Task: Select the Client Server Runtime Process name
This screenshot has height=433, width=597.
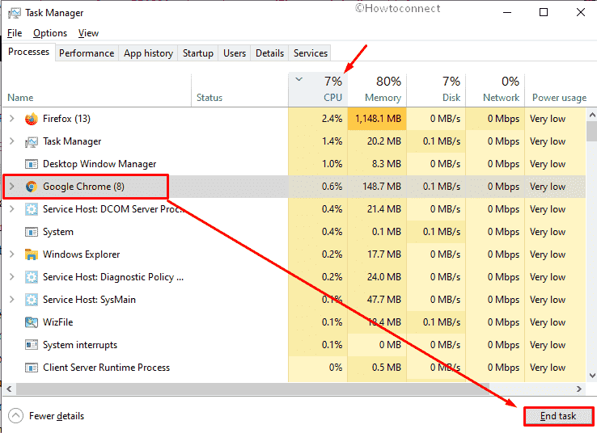Action: (106, 368)
